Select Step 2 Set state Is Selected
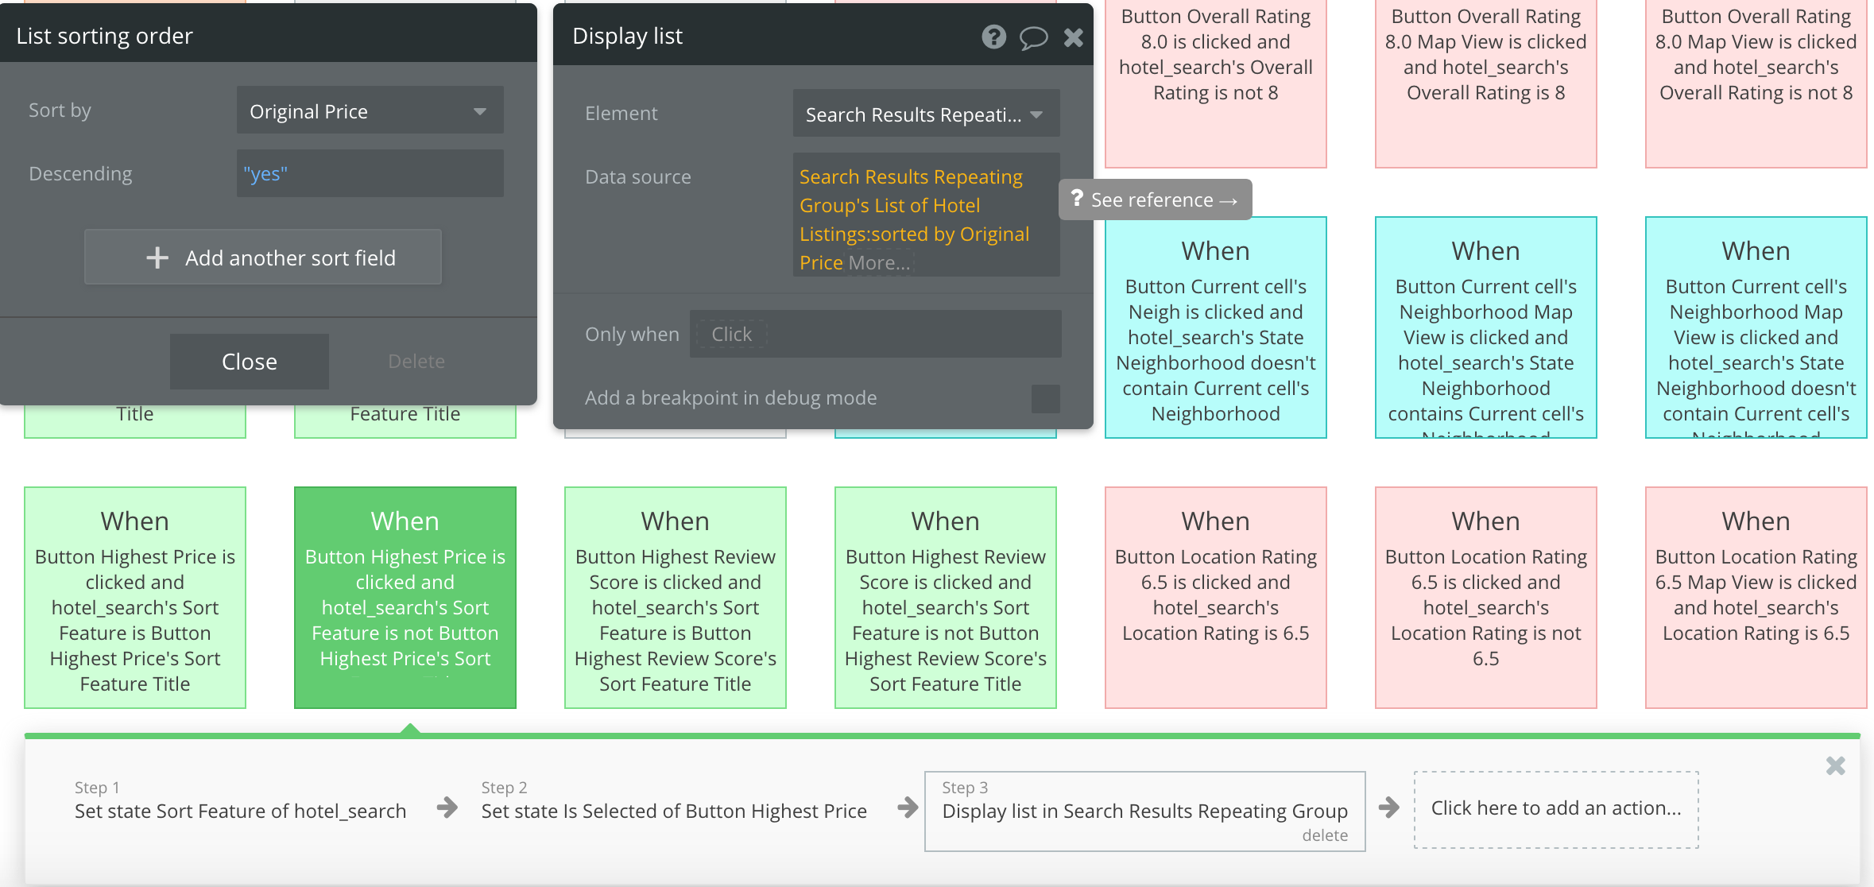 pyautogui.click(x=673, y=810)
